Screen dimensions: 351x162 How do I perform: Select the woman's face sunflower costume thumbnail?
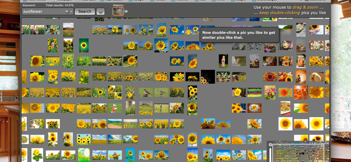point(53,46)
